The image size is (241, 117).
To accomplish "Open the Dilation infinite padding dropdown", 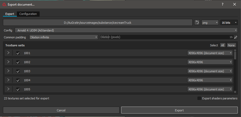I will coord(63,37).
